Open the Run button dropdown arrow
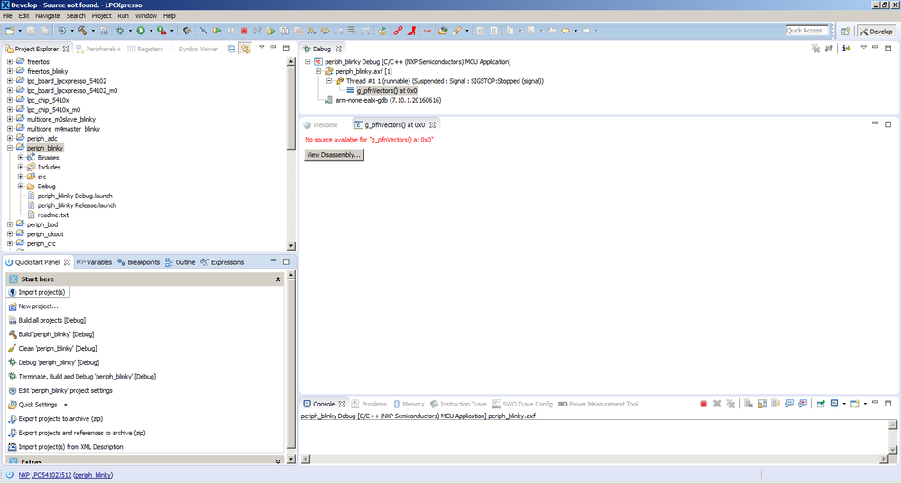Image resolution: width=901 pixels, height=484 pixels. pos(152,31)
